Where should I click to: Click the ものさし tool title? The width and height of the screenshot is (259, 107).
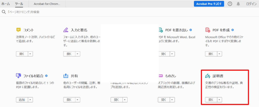(x=171, y=76)
